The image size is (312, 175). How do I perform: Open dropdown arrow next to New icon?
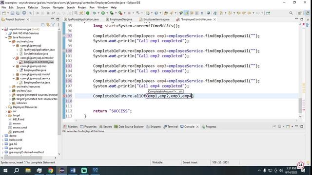pyautogui.click(x=8, y=13)
